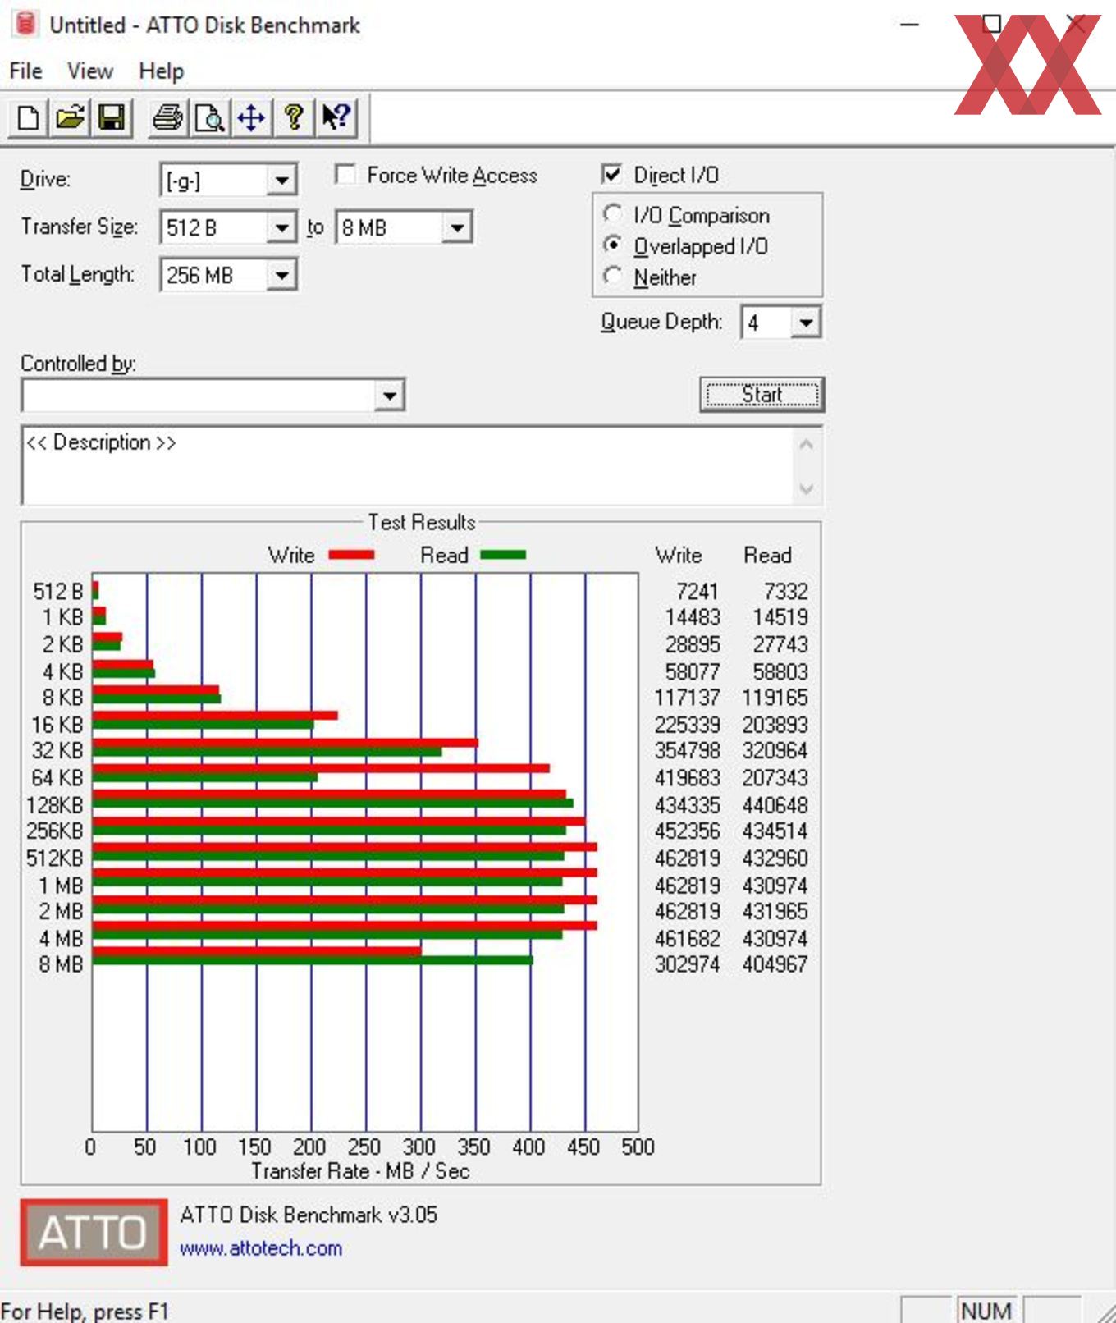Click the four-arrow move icon

tap(251, 117)
